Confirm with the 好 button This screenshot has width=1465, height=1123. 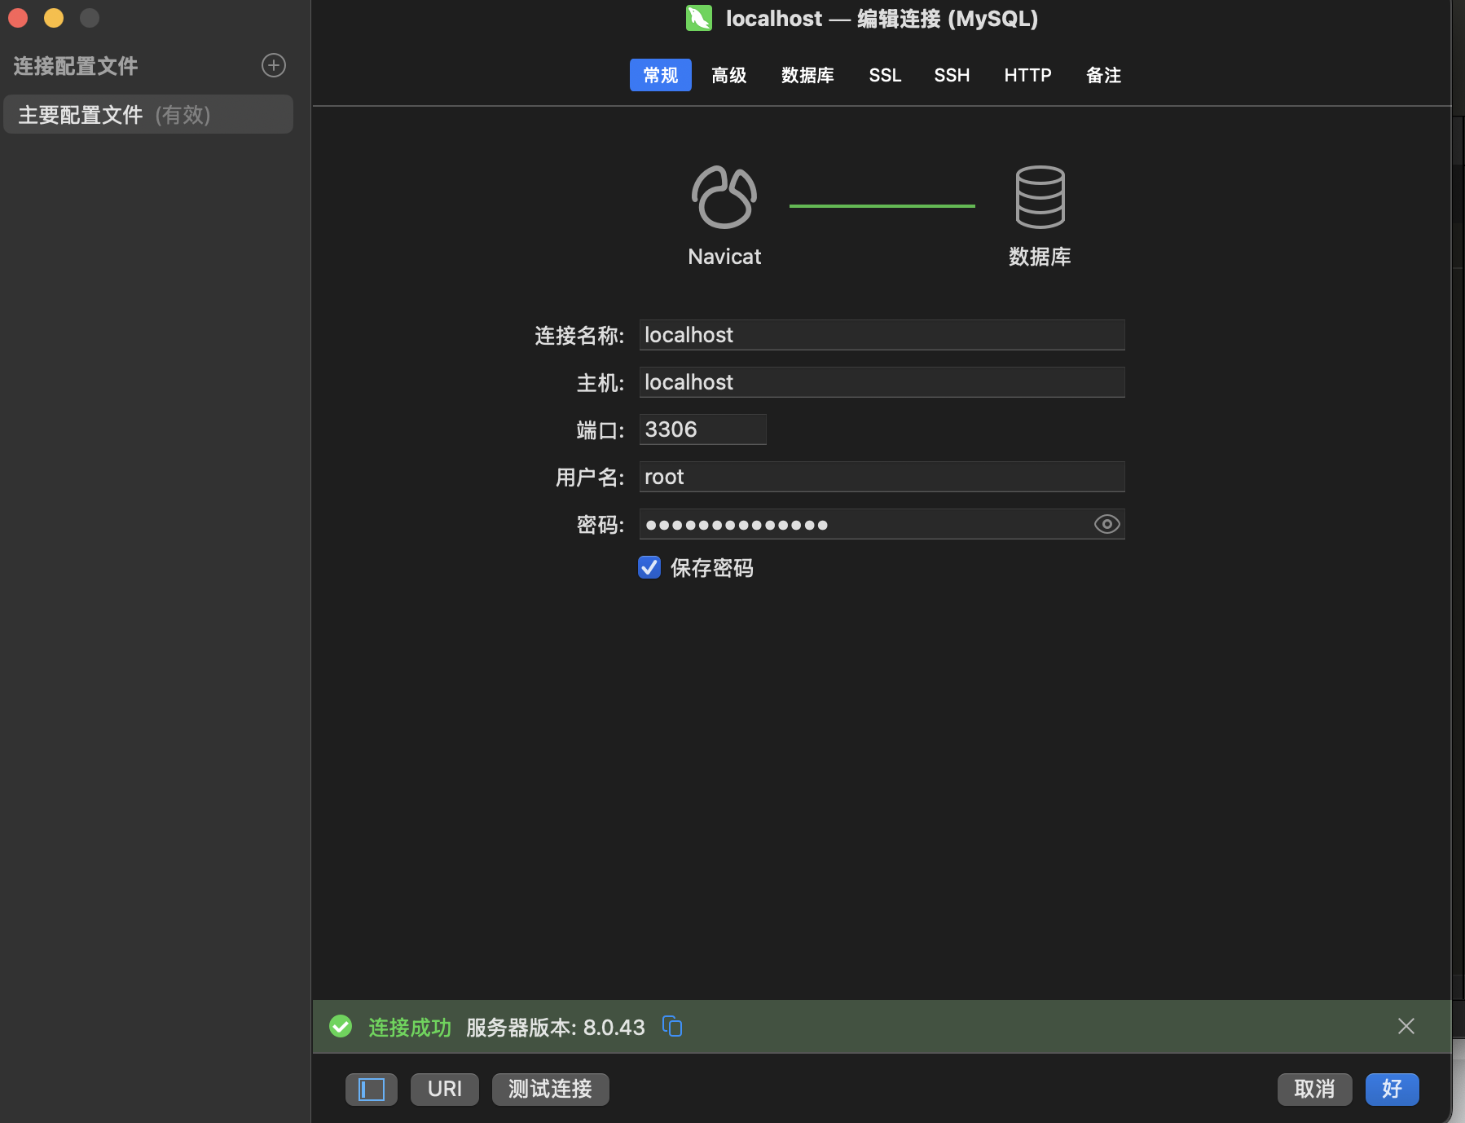[x=1392, y=1090]
